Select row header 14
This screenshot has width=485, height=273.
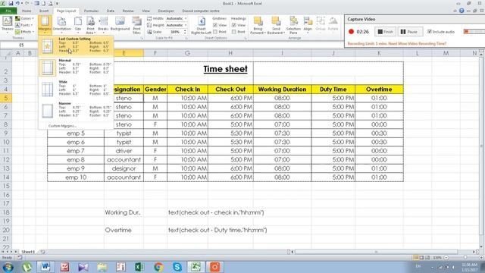point(6,177)
